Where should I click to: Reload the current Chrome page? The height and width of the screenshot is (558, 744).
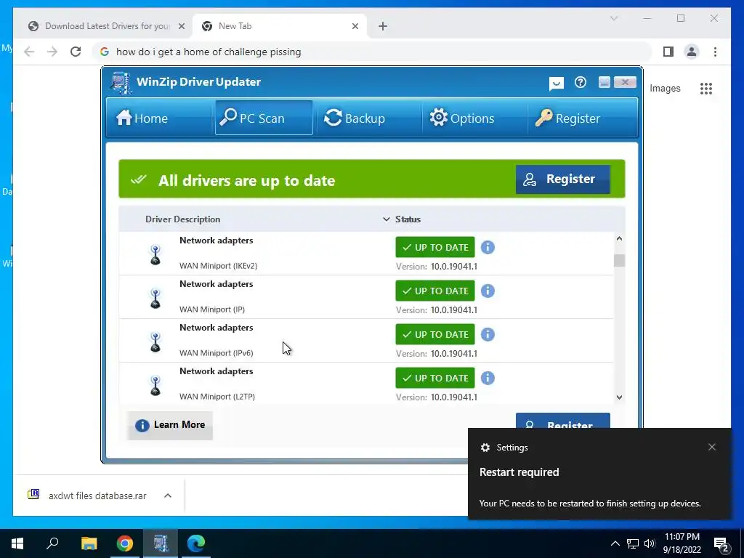[x=76, y=52]
